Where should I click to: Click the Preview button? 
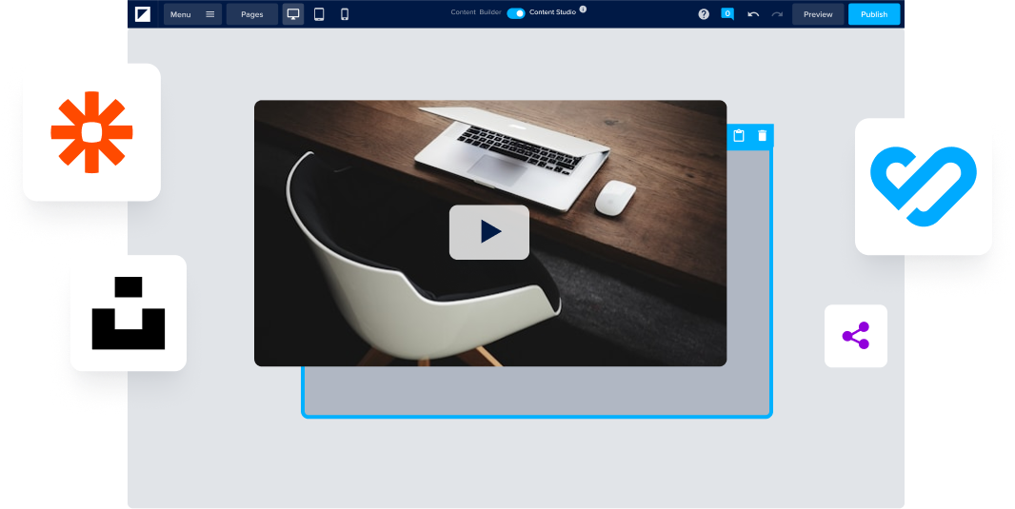click(x=818, y=14)
